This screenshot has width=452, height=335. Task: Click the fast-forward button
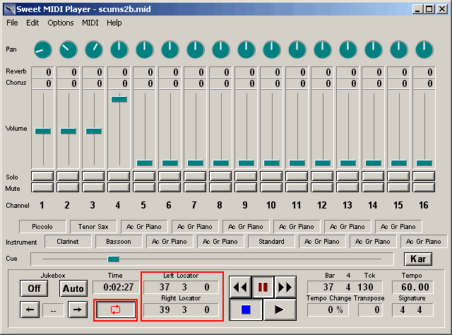coord(285,287)
